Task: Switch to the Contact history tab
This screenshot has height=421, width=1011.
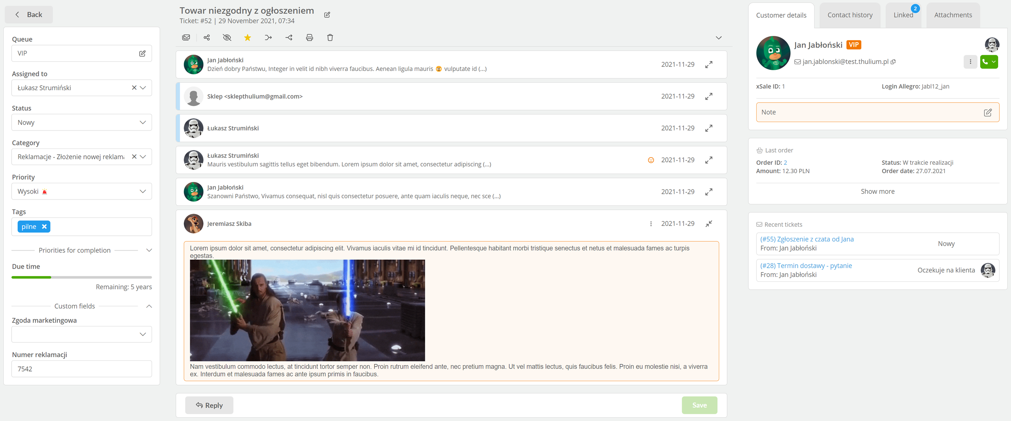Action: 850,15
